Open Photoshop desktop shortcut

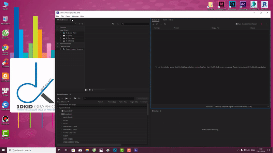232,5
